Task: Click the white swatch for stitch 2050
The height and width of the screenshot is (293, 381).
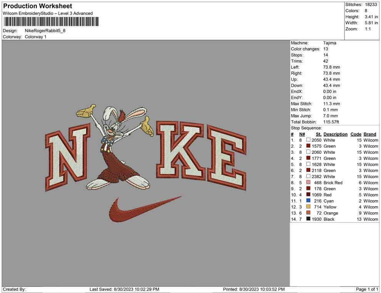Action: [308, 140]
